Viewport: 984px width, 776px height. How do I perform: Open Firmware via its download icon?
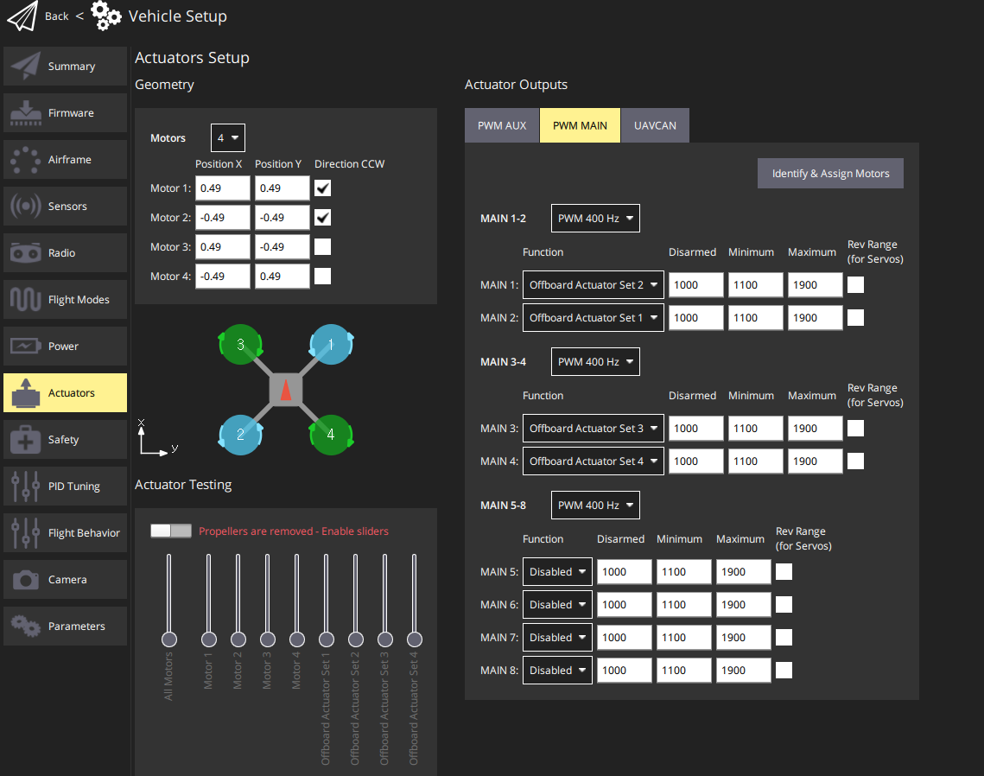pos(25,113)
